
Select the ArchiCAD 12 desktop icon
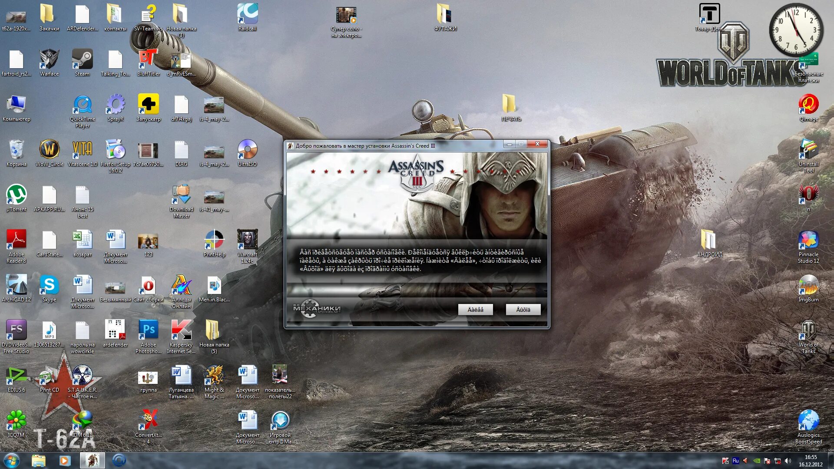[16, 288]
